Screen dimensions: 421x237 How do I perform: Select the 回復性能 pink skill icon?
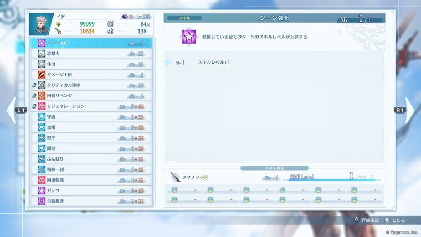(42, 180)
